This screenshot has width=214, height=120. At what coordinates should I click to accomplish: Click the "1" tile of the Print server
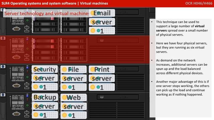tap(102, 87)
